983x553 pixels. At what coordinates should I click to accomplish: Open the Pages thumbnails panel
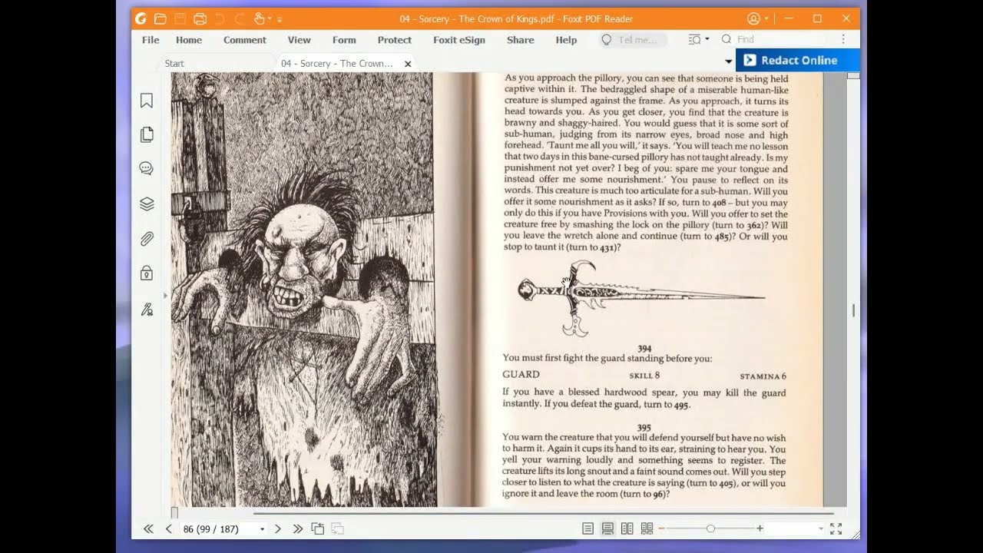(146, 134)
